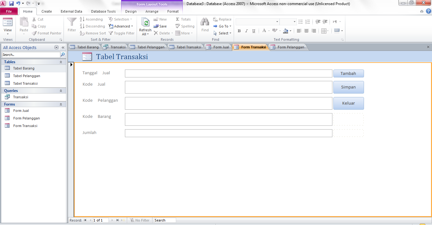Open Tabel Pelanggan in navigation pane
This screenshot has width=432, height=225.
pyautogui.click(x=27, y=76)
